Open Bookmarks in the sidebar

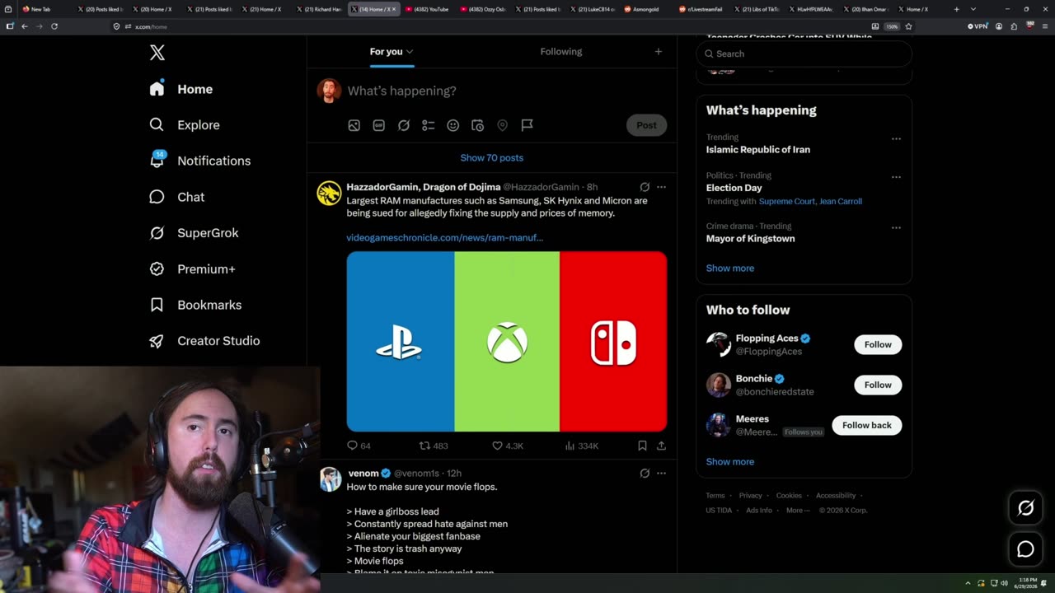click(x=195, y=305)
